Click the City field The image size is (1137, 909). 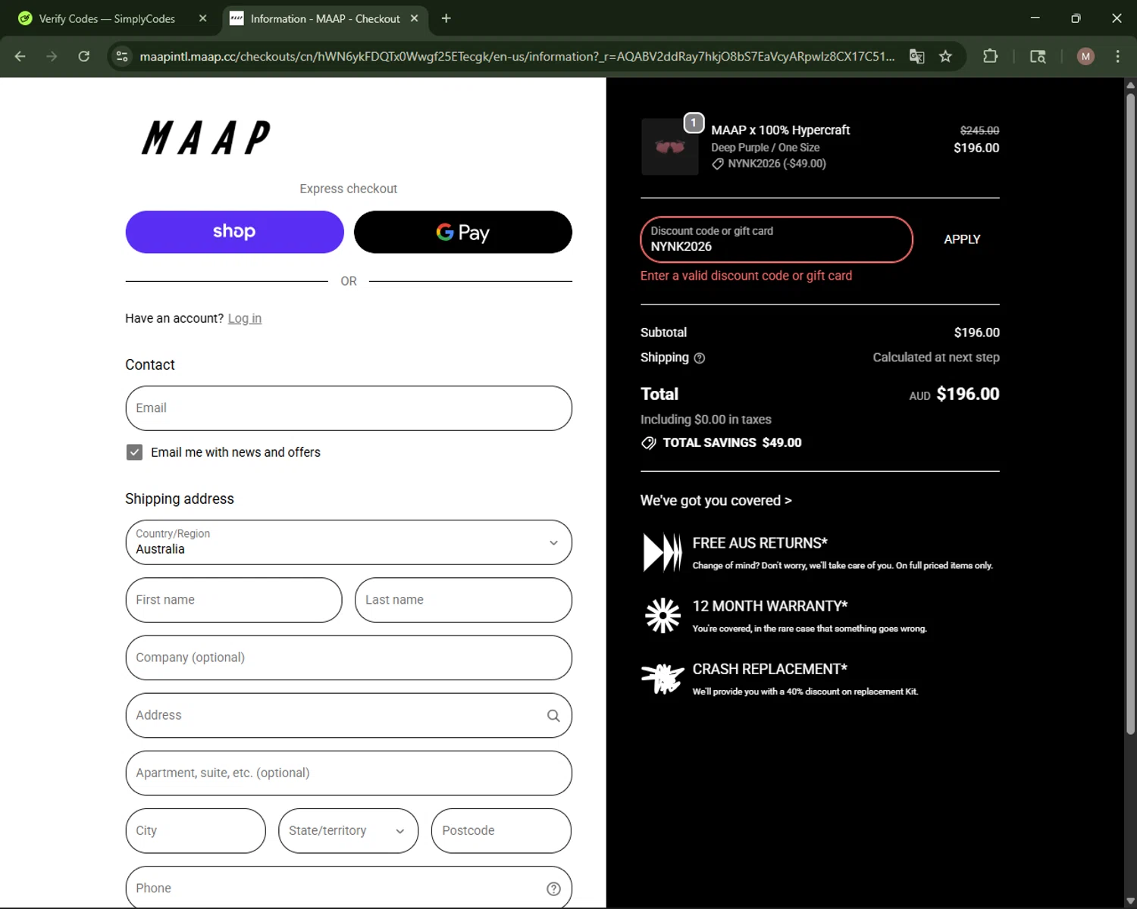click(196, 831)
